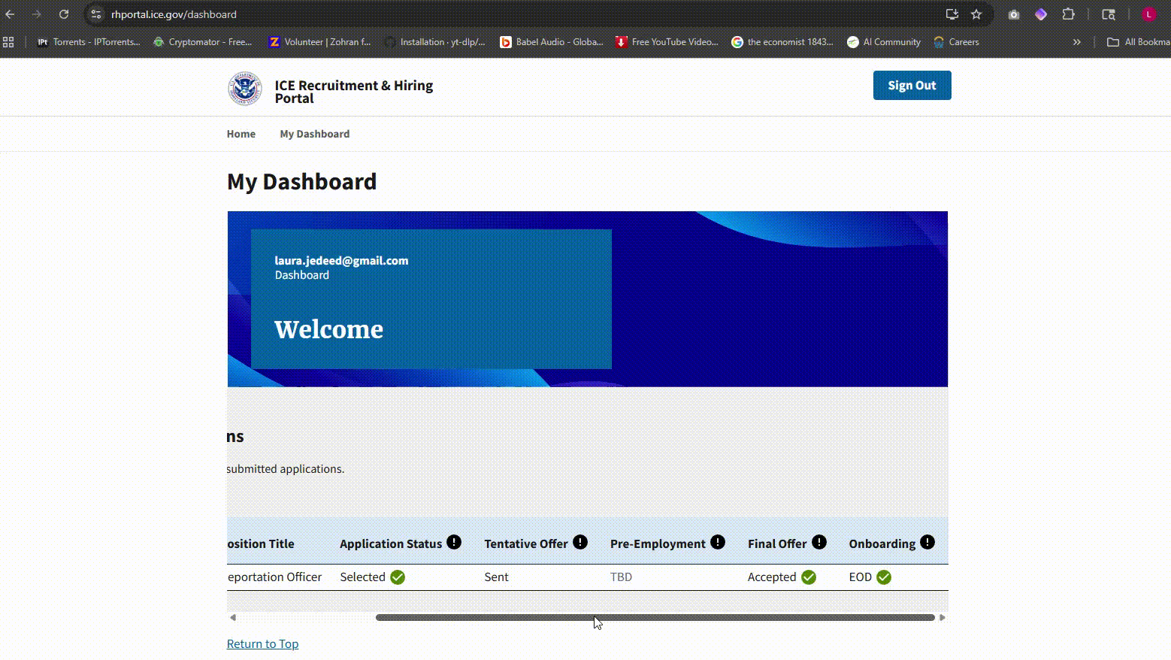This screenshot has height=660, width=1171.
Task: Click the info icon beside Application Status
Action: coord(454,542)
